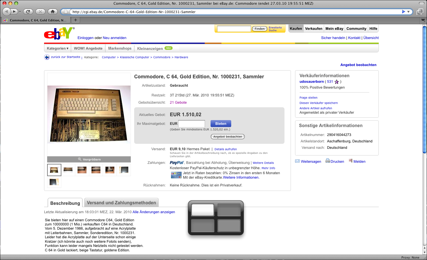
Task: Open the Hilfe tab
Action: 373,29
